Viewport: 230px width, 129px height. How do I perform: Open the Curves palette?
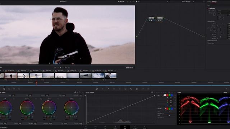click(x=97, y=89)
